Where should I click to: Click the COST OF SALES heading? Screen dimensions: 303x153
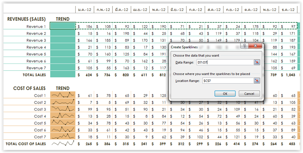[x=30, y=88]
